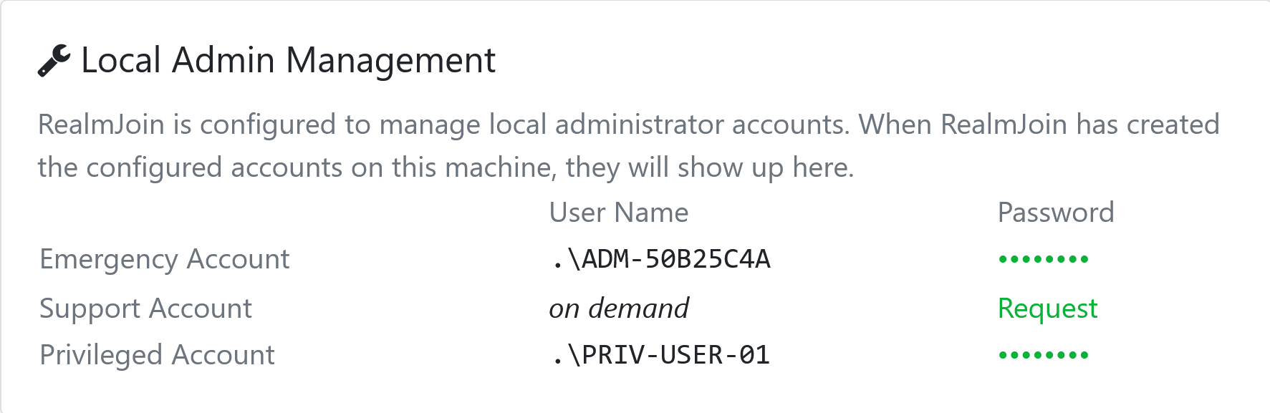Click the word Management in the title
This screenshot has width=1270, height=413.
pos(390,61)
